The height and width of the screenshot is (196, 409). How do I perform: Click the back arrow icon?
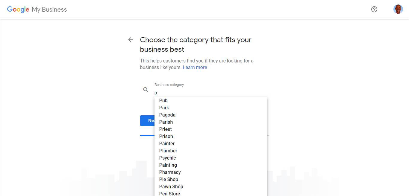point(131,40)
